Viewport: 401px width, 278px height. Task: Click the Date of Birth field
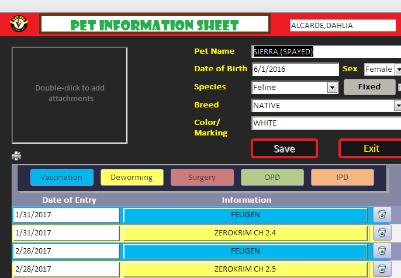(295, 69)
